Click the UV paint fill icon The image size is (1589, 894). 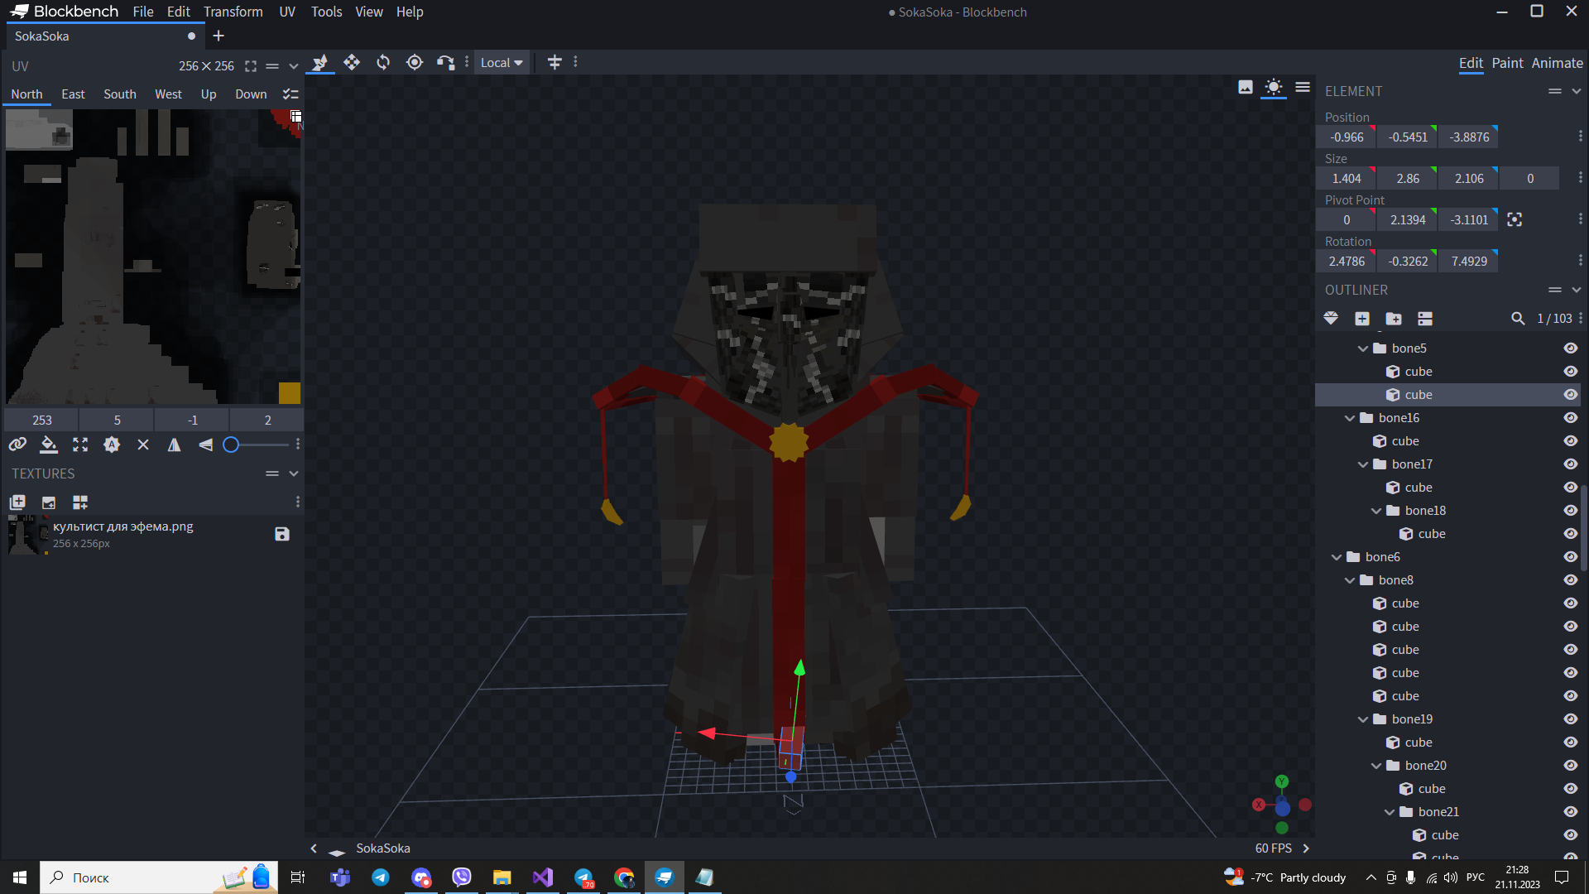pyautogui.click(x=49, y=445)
